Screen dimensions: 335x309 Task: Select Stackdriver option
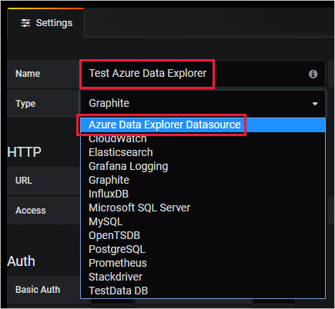pyautogui.click(x=203, y=277)
